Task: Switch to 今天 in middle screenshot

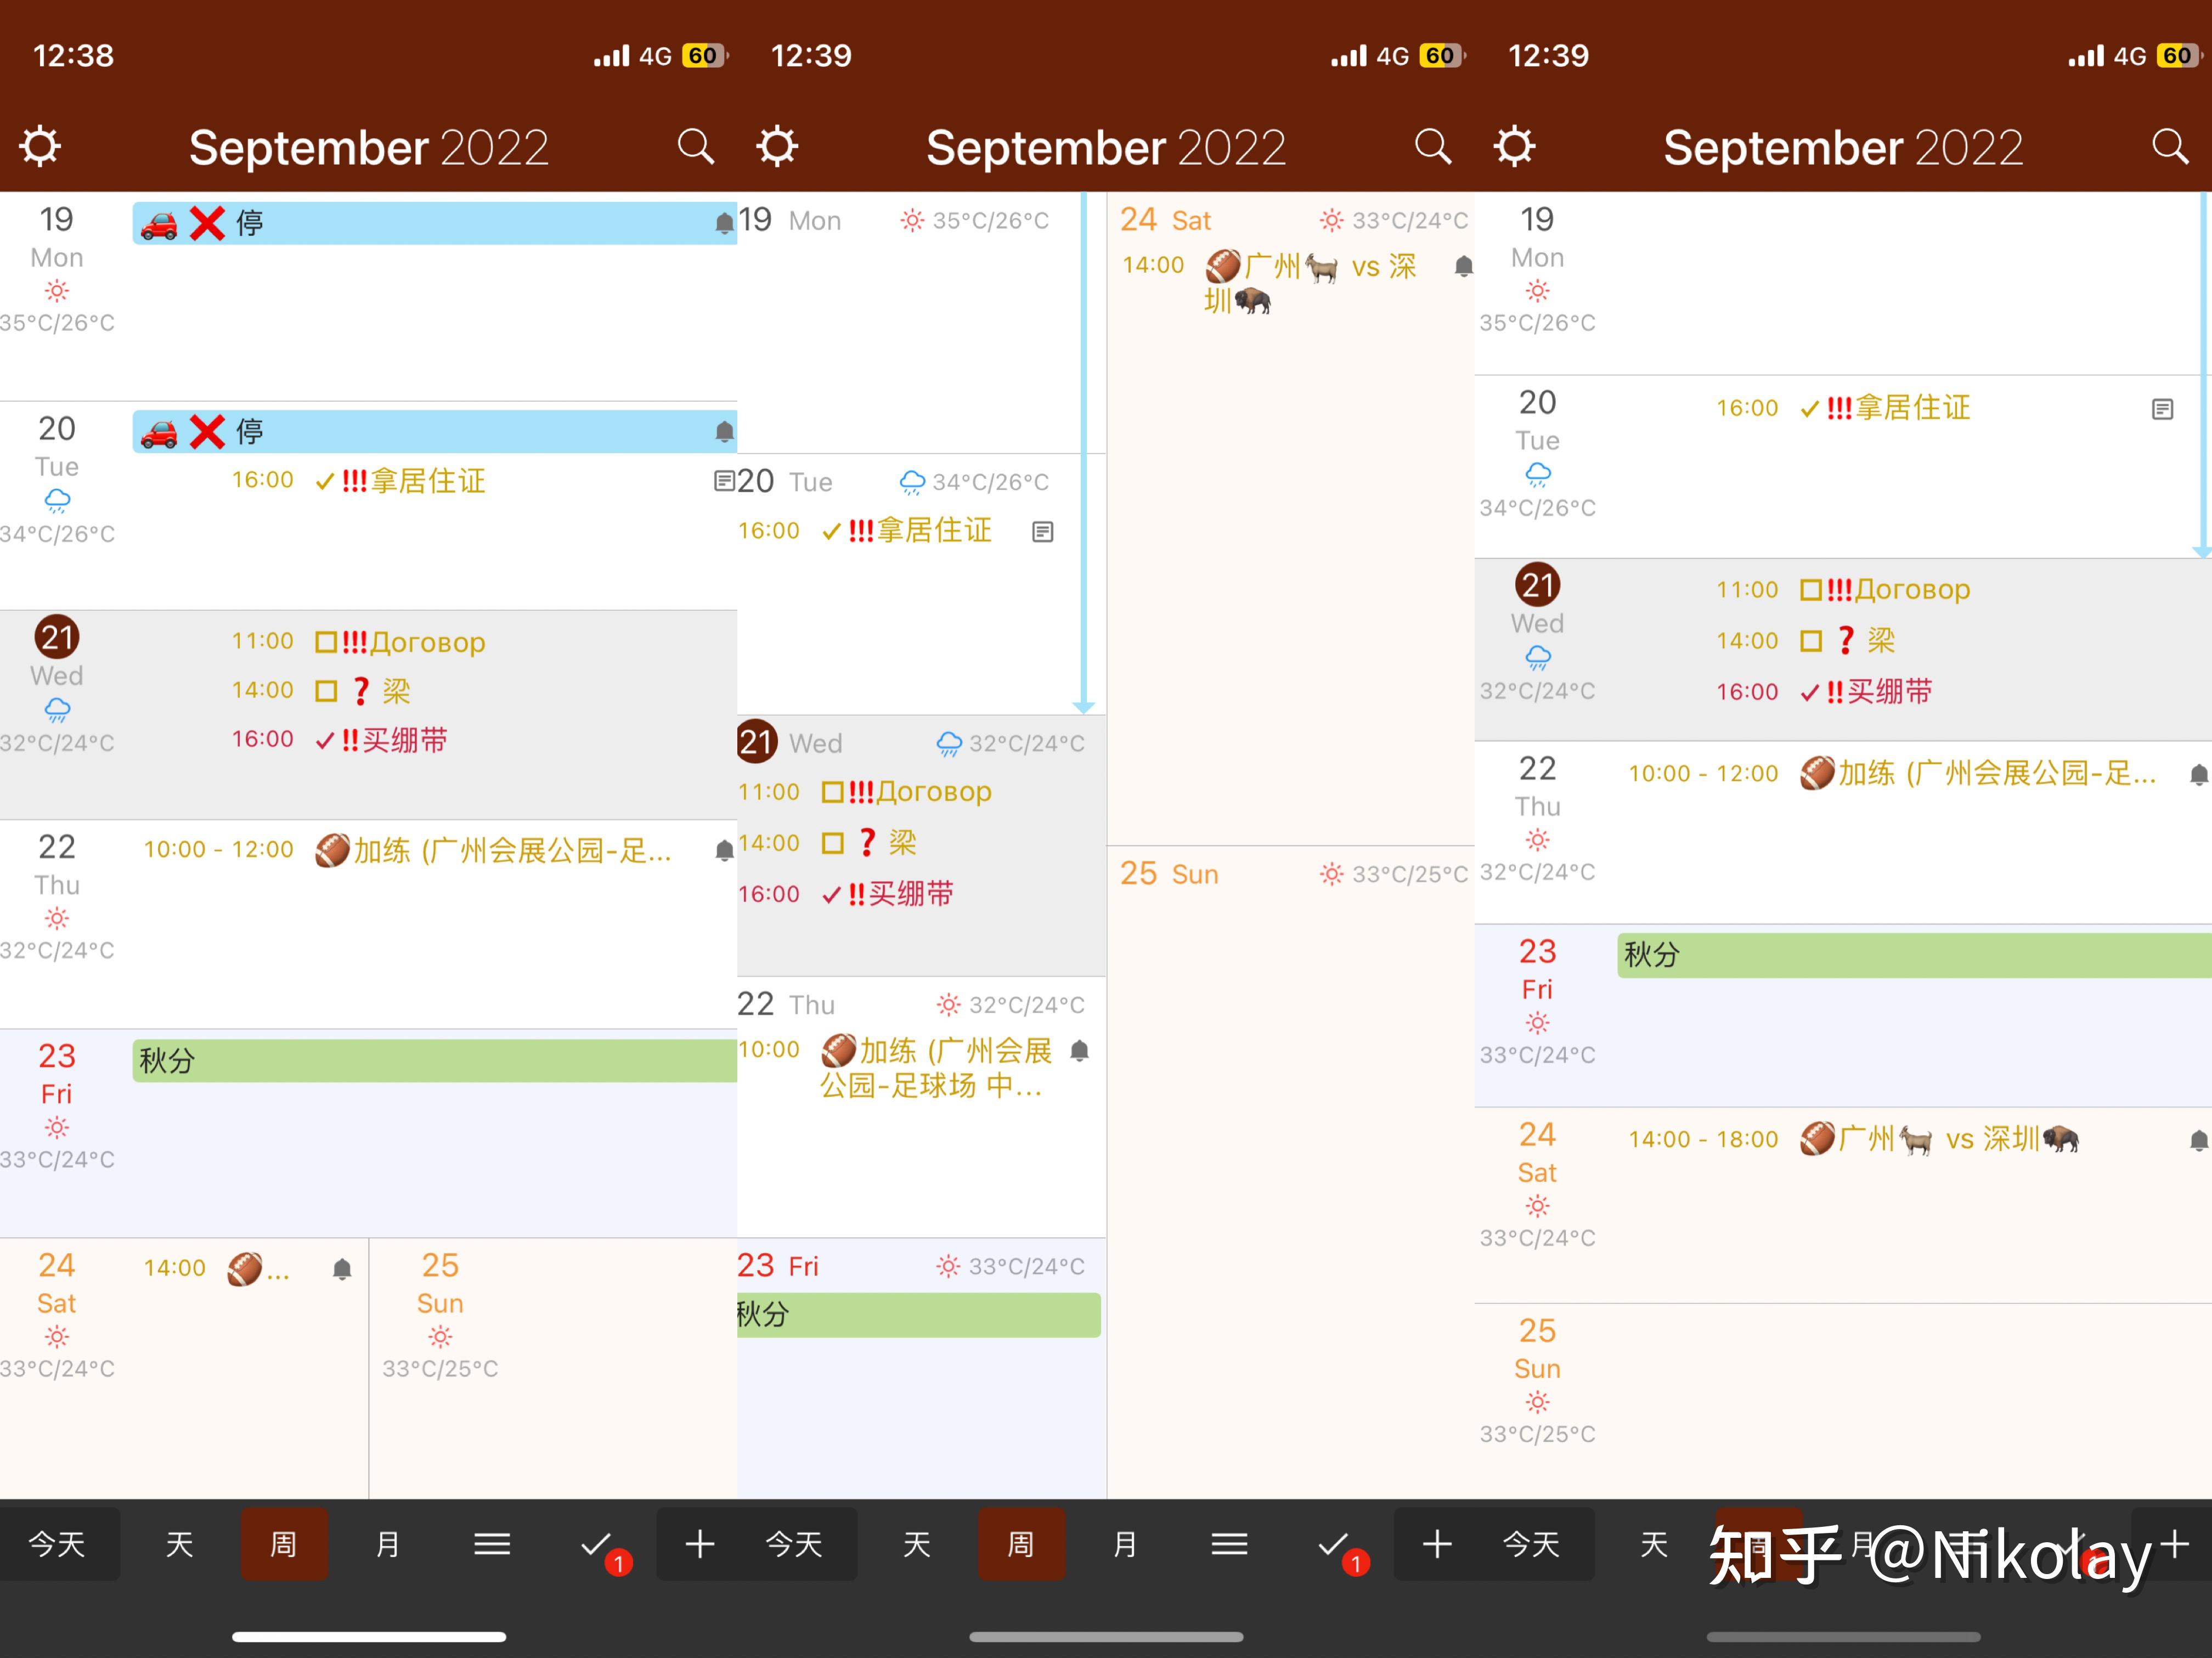Action: point(794,1544)
